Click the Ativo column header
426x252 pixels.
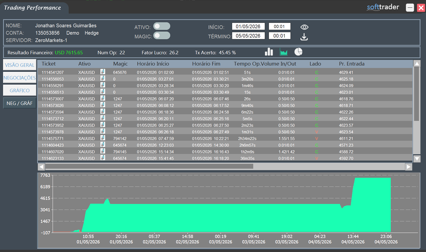pos(84,64)
